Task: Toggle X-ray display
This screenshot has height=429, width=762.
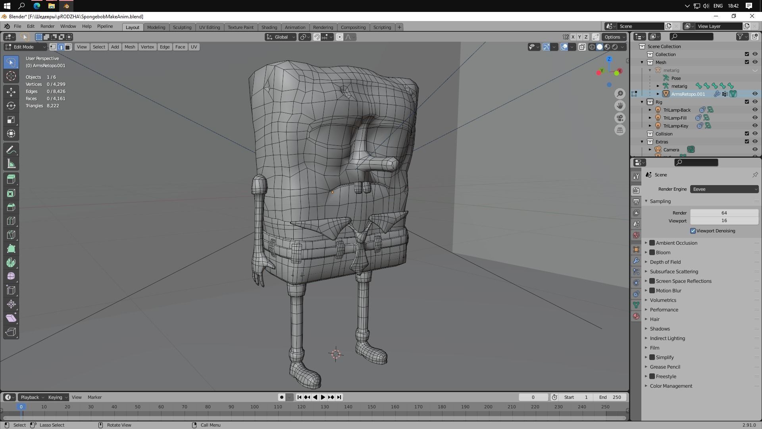Action: pos(582,47)
